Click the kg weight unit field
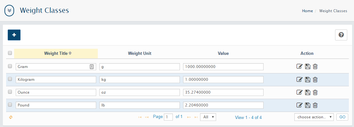 [x=139, y=80]
